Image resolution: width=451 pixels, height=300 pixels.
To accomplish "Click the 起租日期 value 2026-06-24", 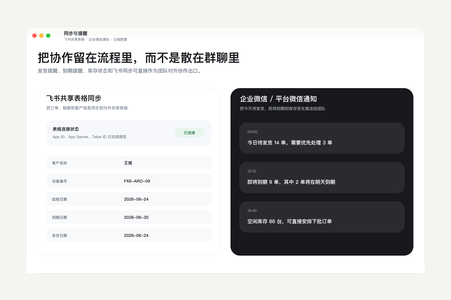I will pos(136,199).
